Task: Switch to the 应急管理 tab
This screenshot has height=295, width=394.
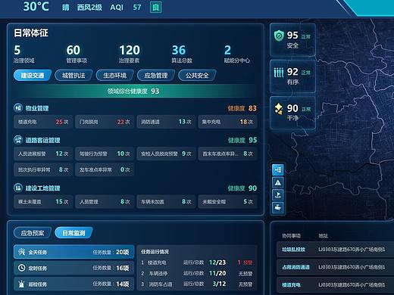Action: pyautogui.click(x=156, y=76)
